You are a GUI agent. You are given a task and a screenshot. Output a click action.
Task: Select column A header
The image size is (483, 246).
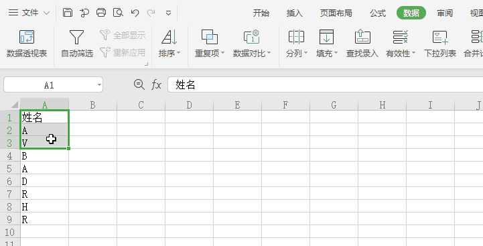pos(45,105)
